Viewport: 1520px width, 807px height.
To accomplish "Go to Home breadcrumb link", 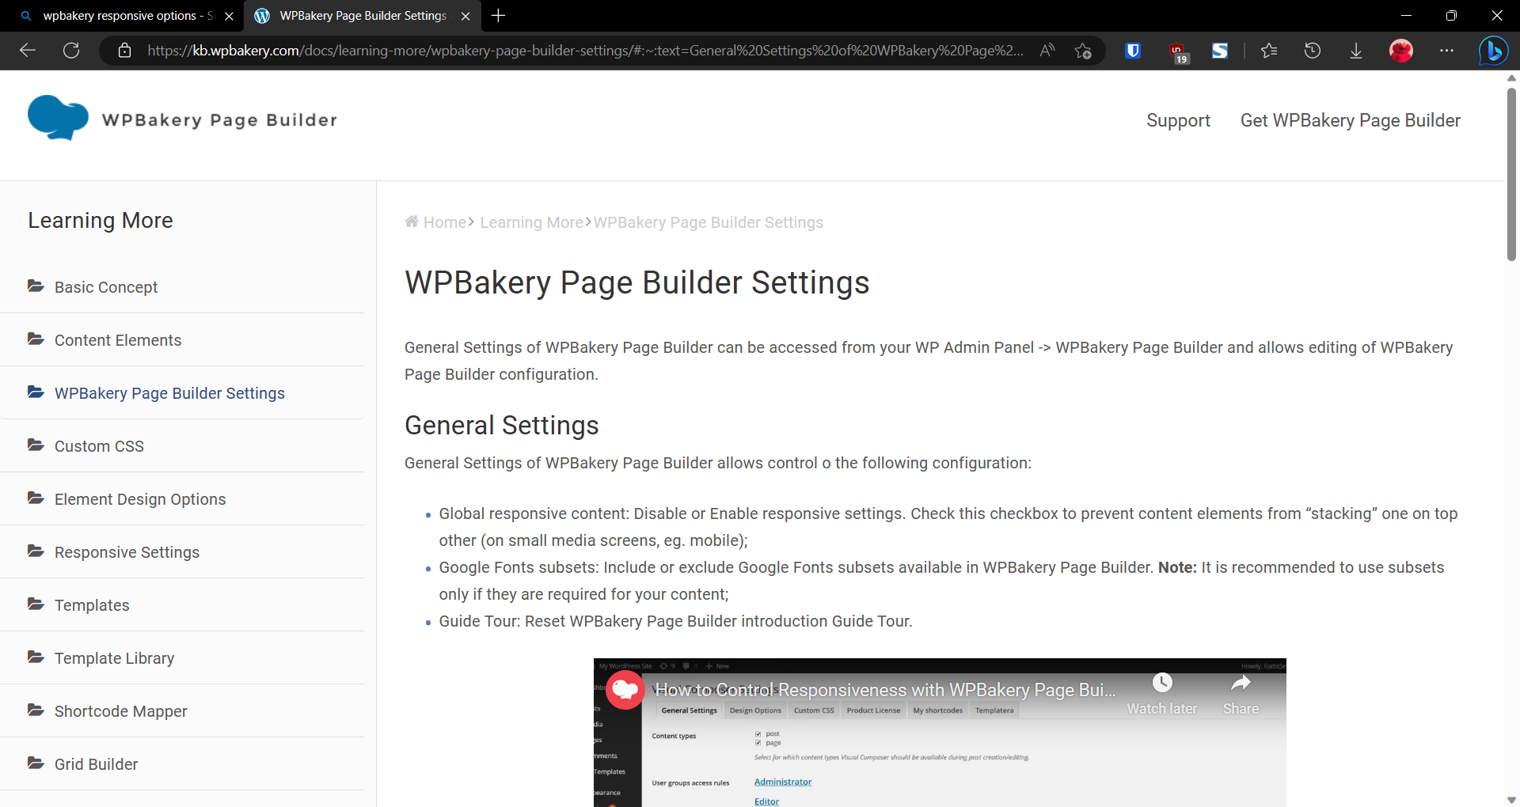I will 445,222.
